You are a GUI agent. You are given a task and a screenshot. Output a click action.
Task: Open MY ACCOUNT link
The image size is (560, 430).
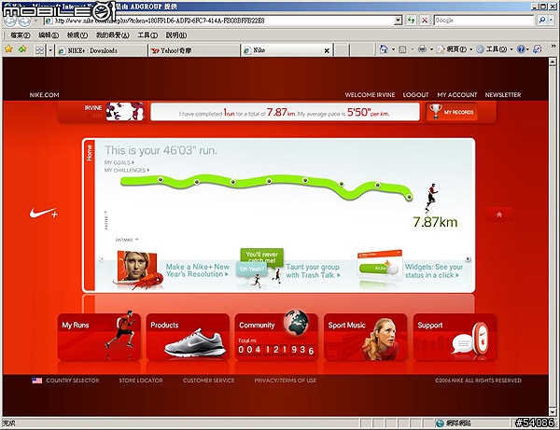coord(457,95)
